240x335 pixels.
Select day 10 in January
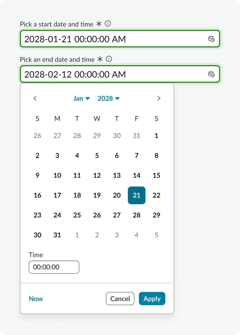click(57, 176)
